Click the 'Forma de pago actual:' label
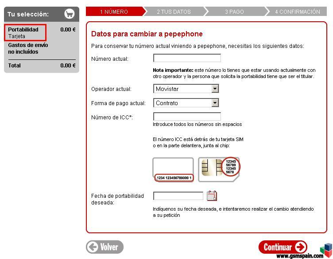Image resolution: width=333 pixels, height=259 pixels. pos(118,103)
